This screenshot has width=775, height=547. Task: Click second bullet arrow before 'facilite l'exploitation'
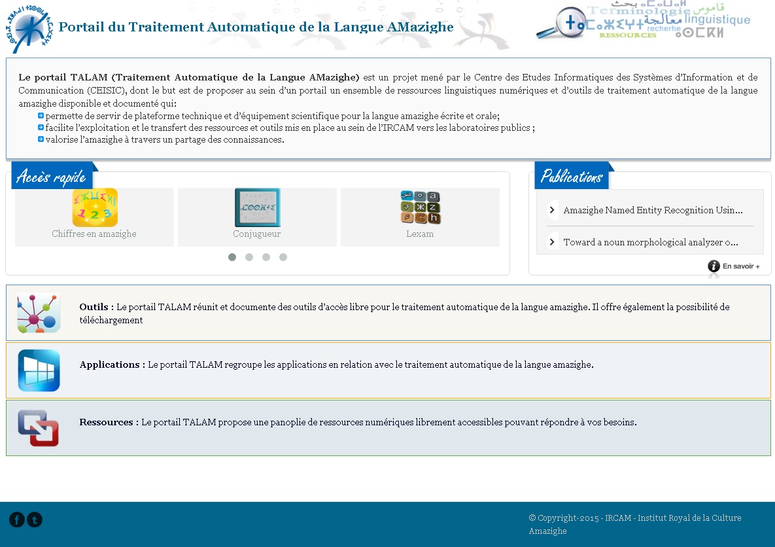(x=41, y=128)
